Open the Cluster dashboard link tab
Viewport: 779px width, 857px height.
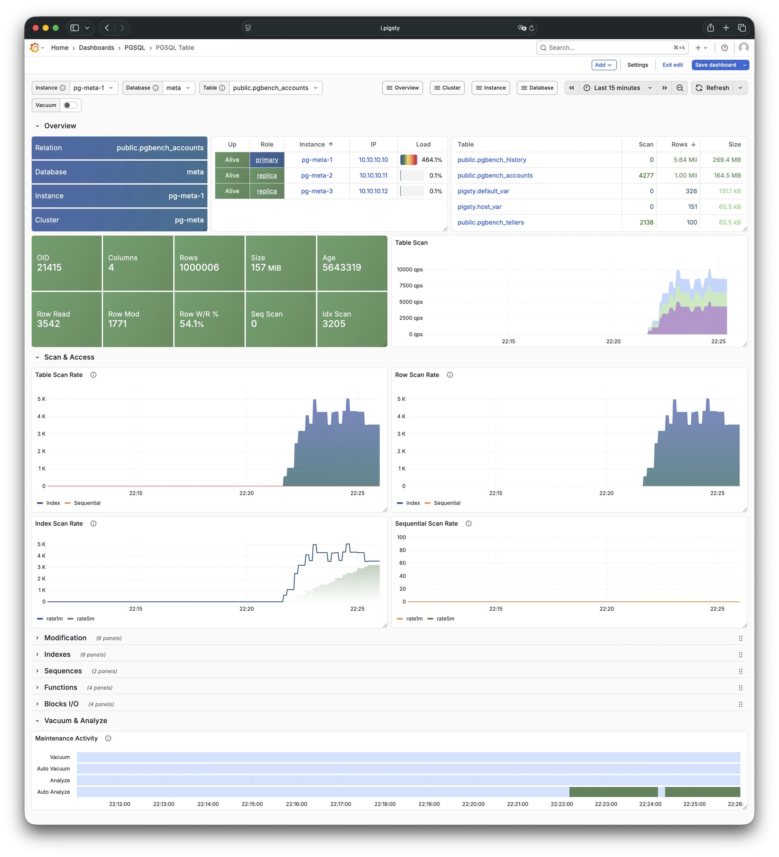pos(447,88)
